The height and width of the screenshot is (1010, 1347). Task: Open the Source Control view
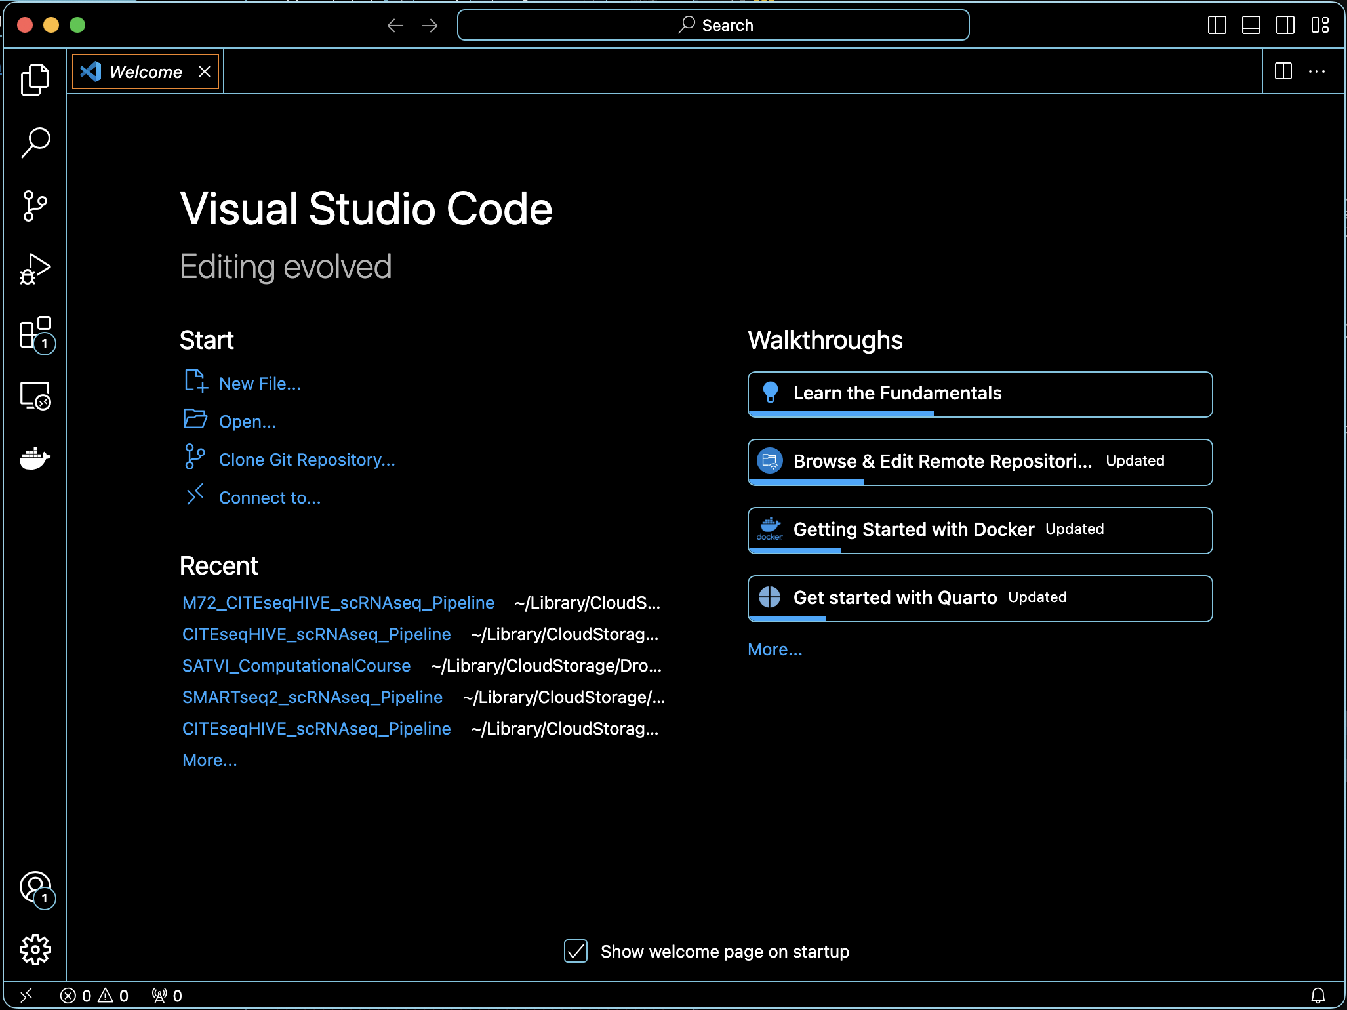[35, 206]
